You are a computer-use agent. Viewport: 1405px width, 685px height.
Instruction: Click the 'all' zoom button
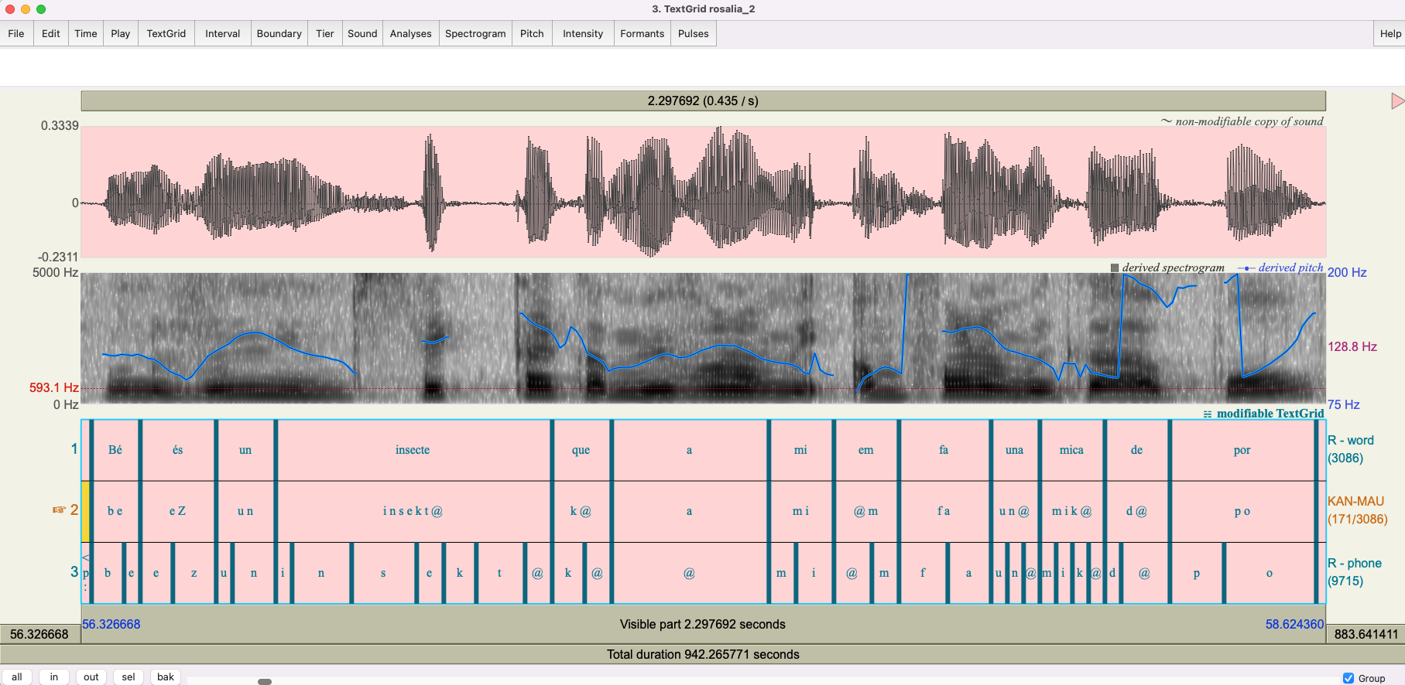[x=17, y=677]
